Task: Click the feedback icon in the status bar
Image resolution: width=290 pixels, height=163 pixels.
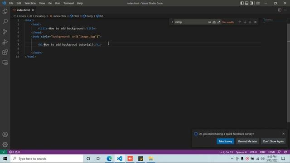Action: tap(279, 152)
